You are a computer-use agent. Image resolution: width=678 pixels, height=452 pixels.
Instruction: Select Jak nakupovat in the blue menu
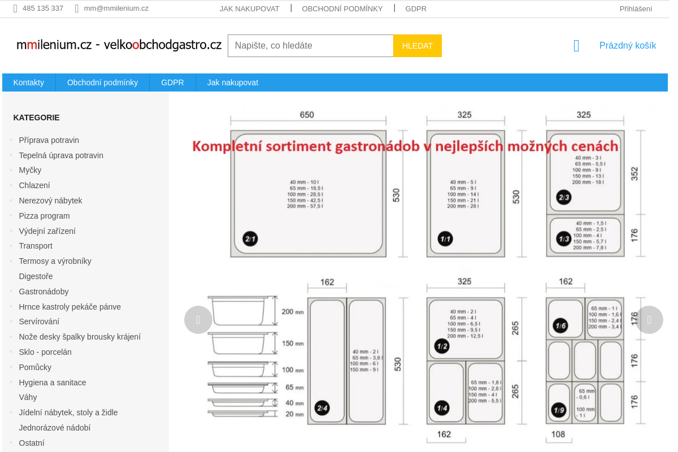coord(233,82)
